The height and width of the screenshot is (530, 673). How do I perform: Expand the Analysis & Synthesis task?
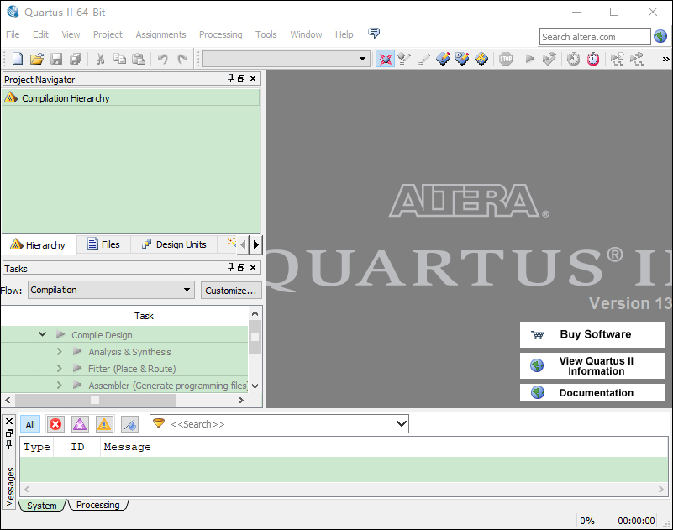60,352
